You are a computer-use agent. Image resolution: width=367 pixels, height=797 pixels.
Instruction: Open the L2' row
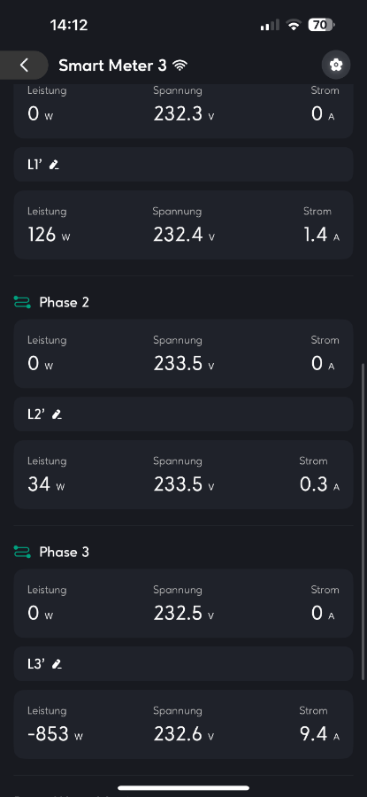(x=183, y=414)
